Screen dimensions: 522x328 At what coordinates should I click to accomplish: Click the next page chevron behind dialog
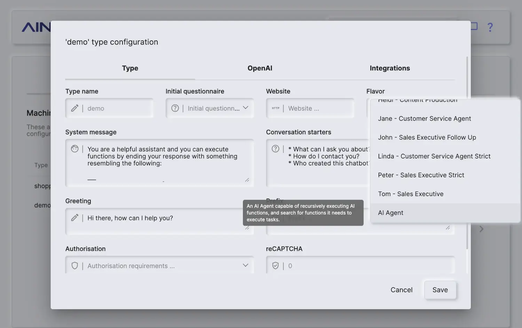[x=481, y=229]
